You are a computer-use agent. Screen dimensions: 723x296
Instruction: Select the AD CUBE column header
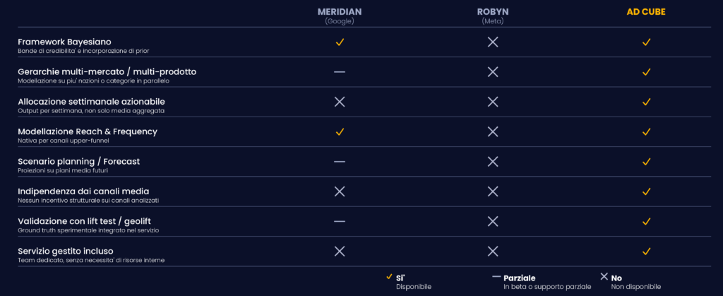[x=646, y=12]
